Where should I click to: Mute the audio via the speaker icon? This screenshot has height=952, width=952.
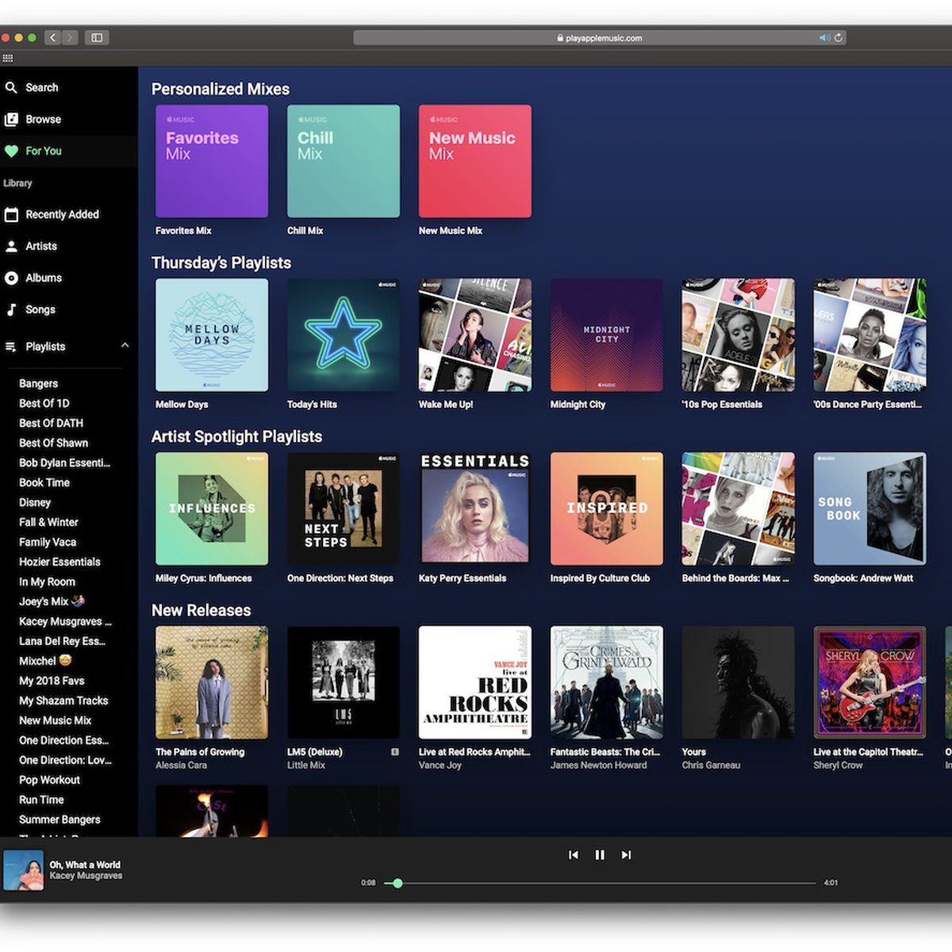coord(824,37)
